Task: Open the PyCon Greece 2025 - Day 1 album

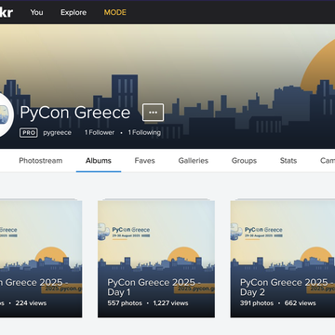Action: click(x=156, y=259)
